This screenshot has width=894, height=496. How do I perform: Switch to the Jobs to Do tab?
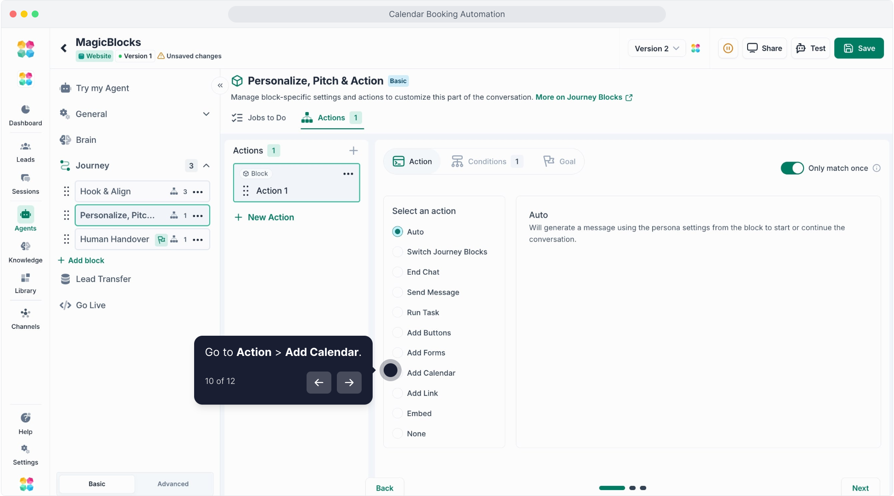[x=259, y=118]
